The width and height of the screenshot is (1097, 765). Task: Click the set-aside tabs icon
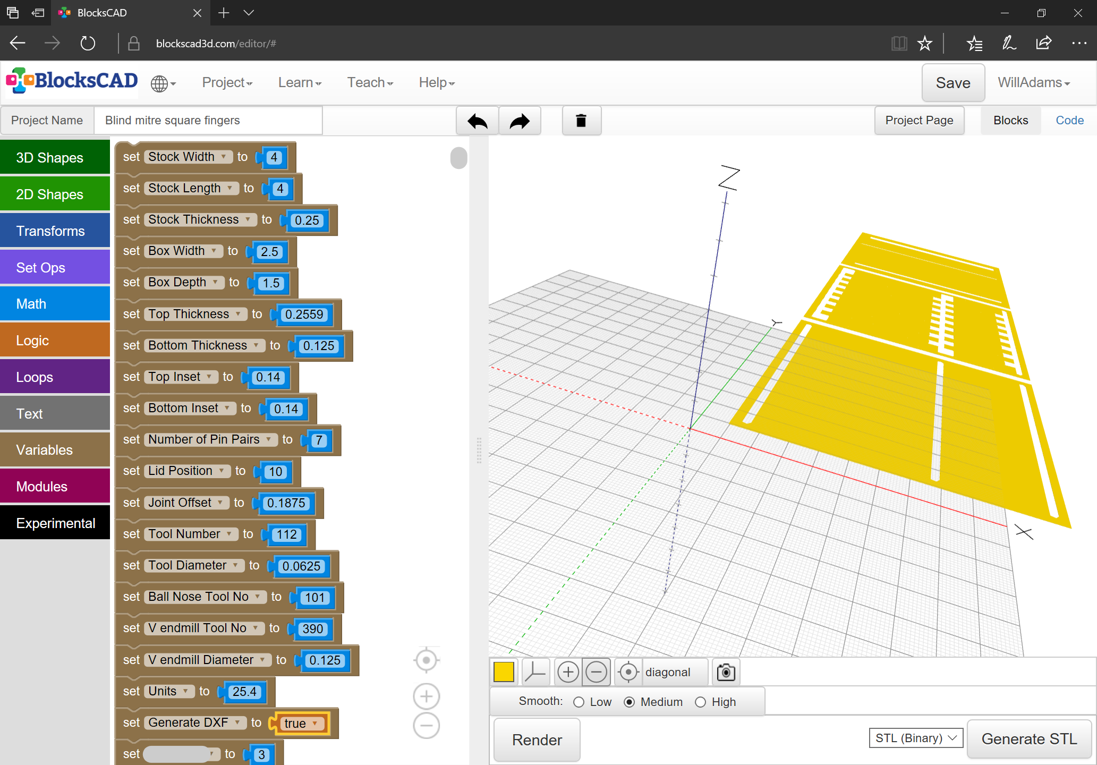(38, 13)
